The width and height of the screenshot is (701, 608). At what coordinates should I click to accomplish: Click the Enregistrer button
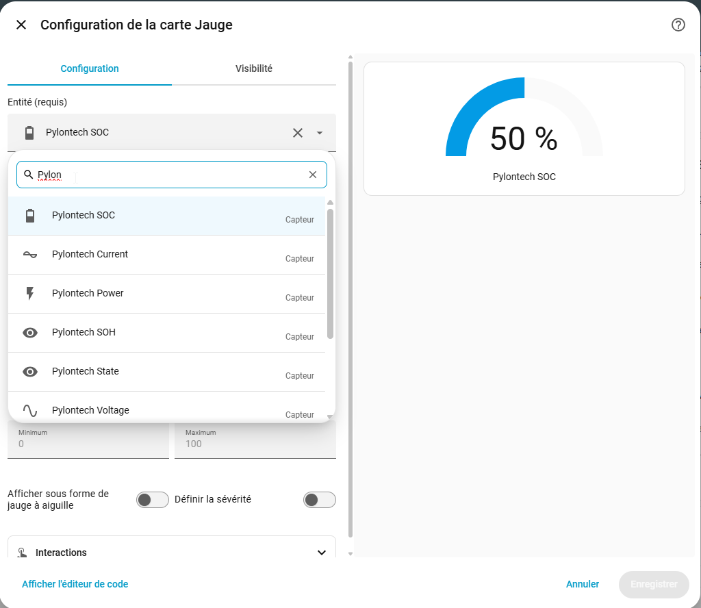pyautogui.click(x=654, y=584)
